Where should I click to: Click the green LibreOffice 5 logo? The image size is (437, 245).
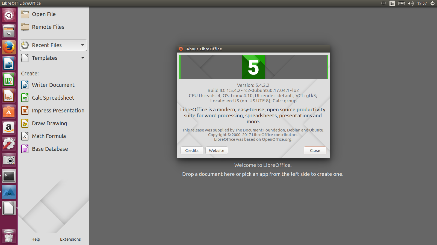coord(253,67)
